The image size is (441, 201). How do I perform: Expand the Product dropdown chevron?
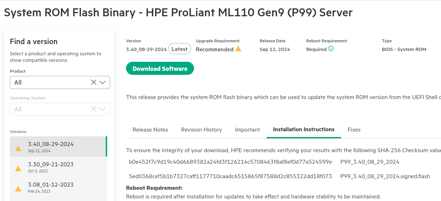pyautogui.click(x=102, y=82)
